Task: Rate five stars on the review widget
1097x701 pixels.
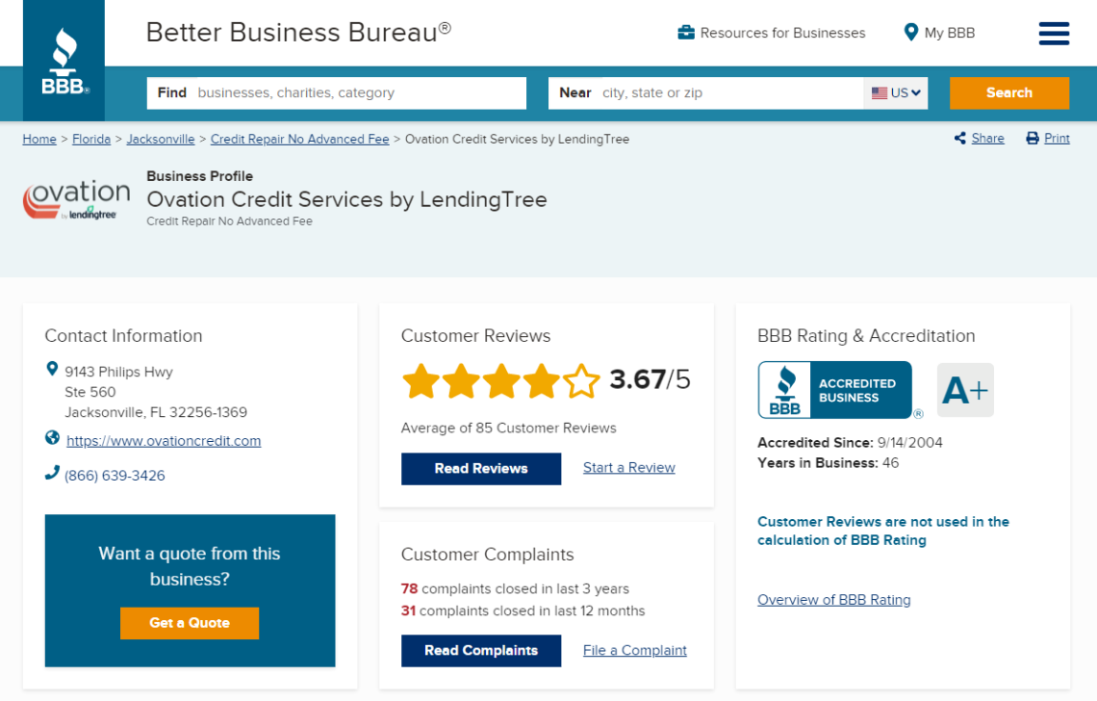Action: [x=580, y=379]
